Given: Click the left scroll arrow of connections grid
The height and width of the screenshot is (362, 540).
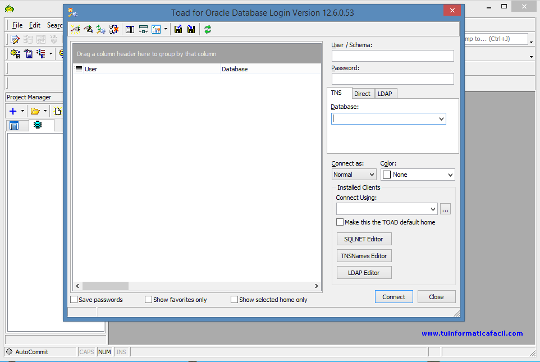Looking at the screenshot, I should click(77, 286).
